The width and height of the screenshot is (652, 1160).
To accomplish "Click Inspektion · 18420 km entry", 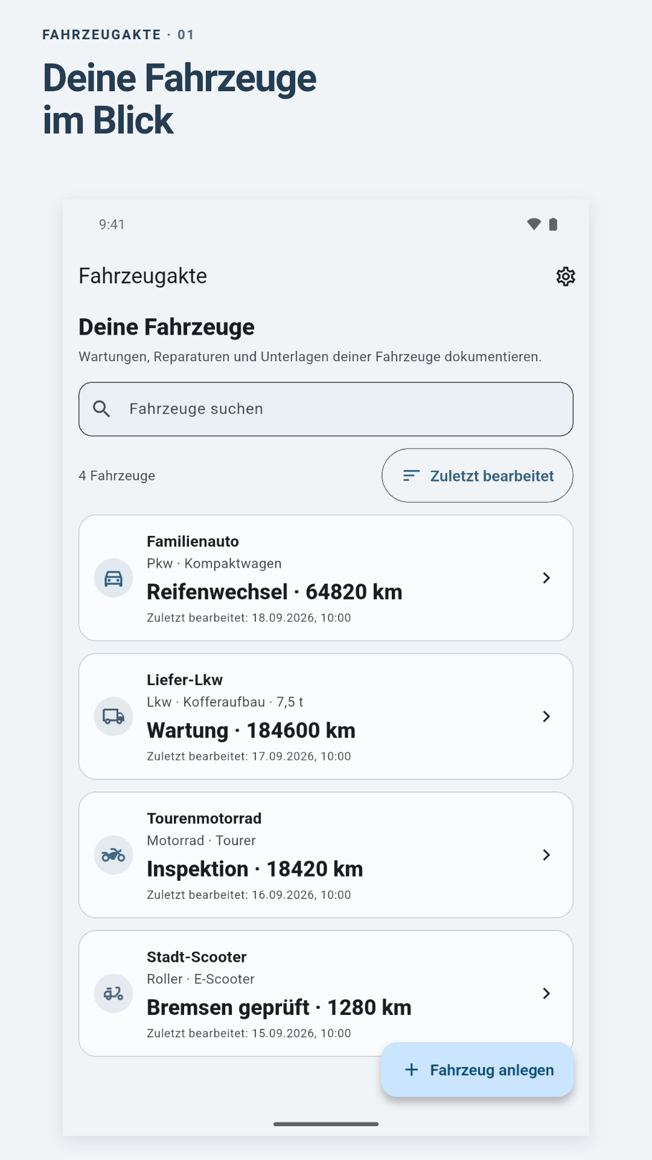I will click(x=255, y=869).
